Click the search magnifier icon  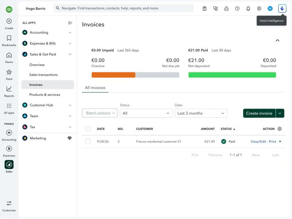click(58, 8)
